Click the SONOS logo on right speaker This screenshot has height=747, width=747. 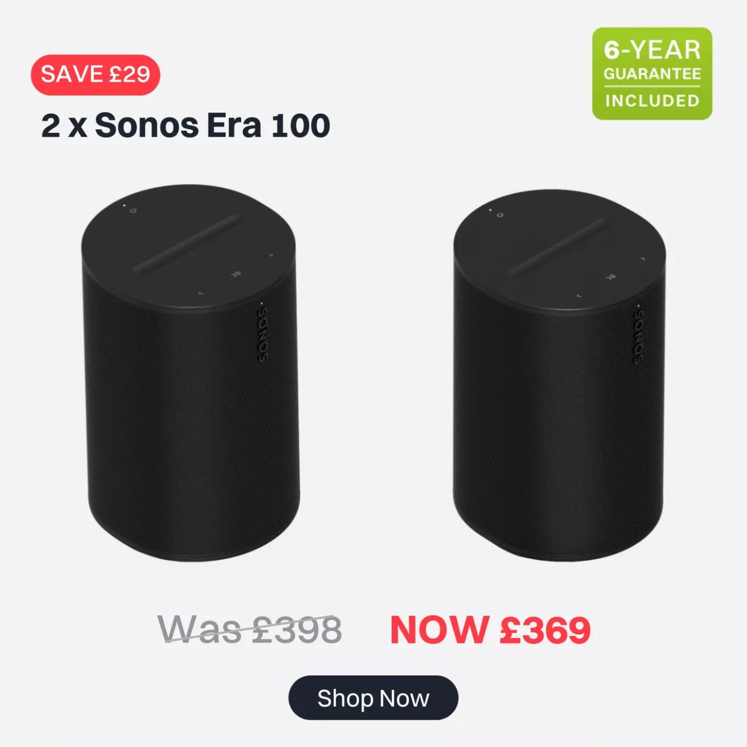pyautogui.click(x=638, y=338)
